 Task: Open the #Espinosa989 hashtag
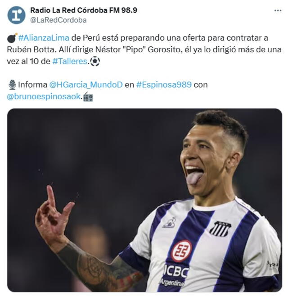(164, 85)
